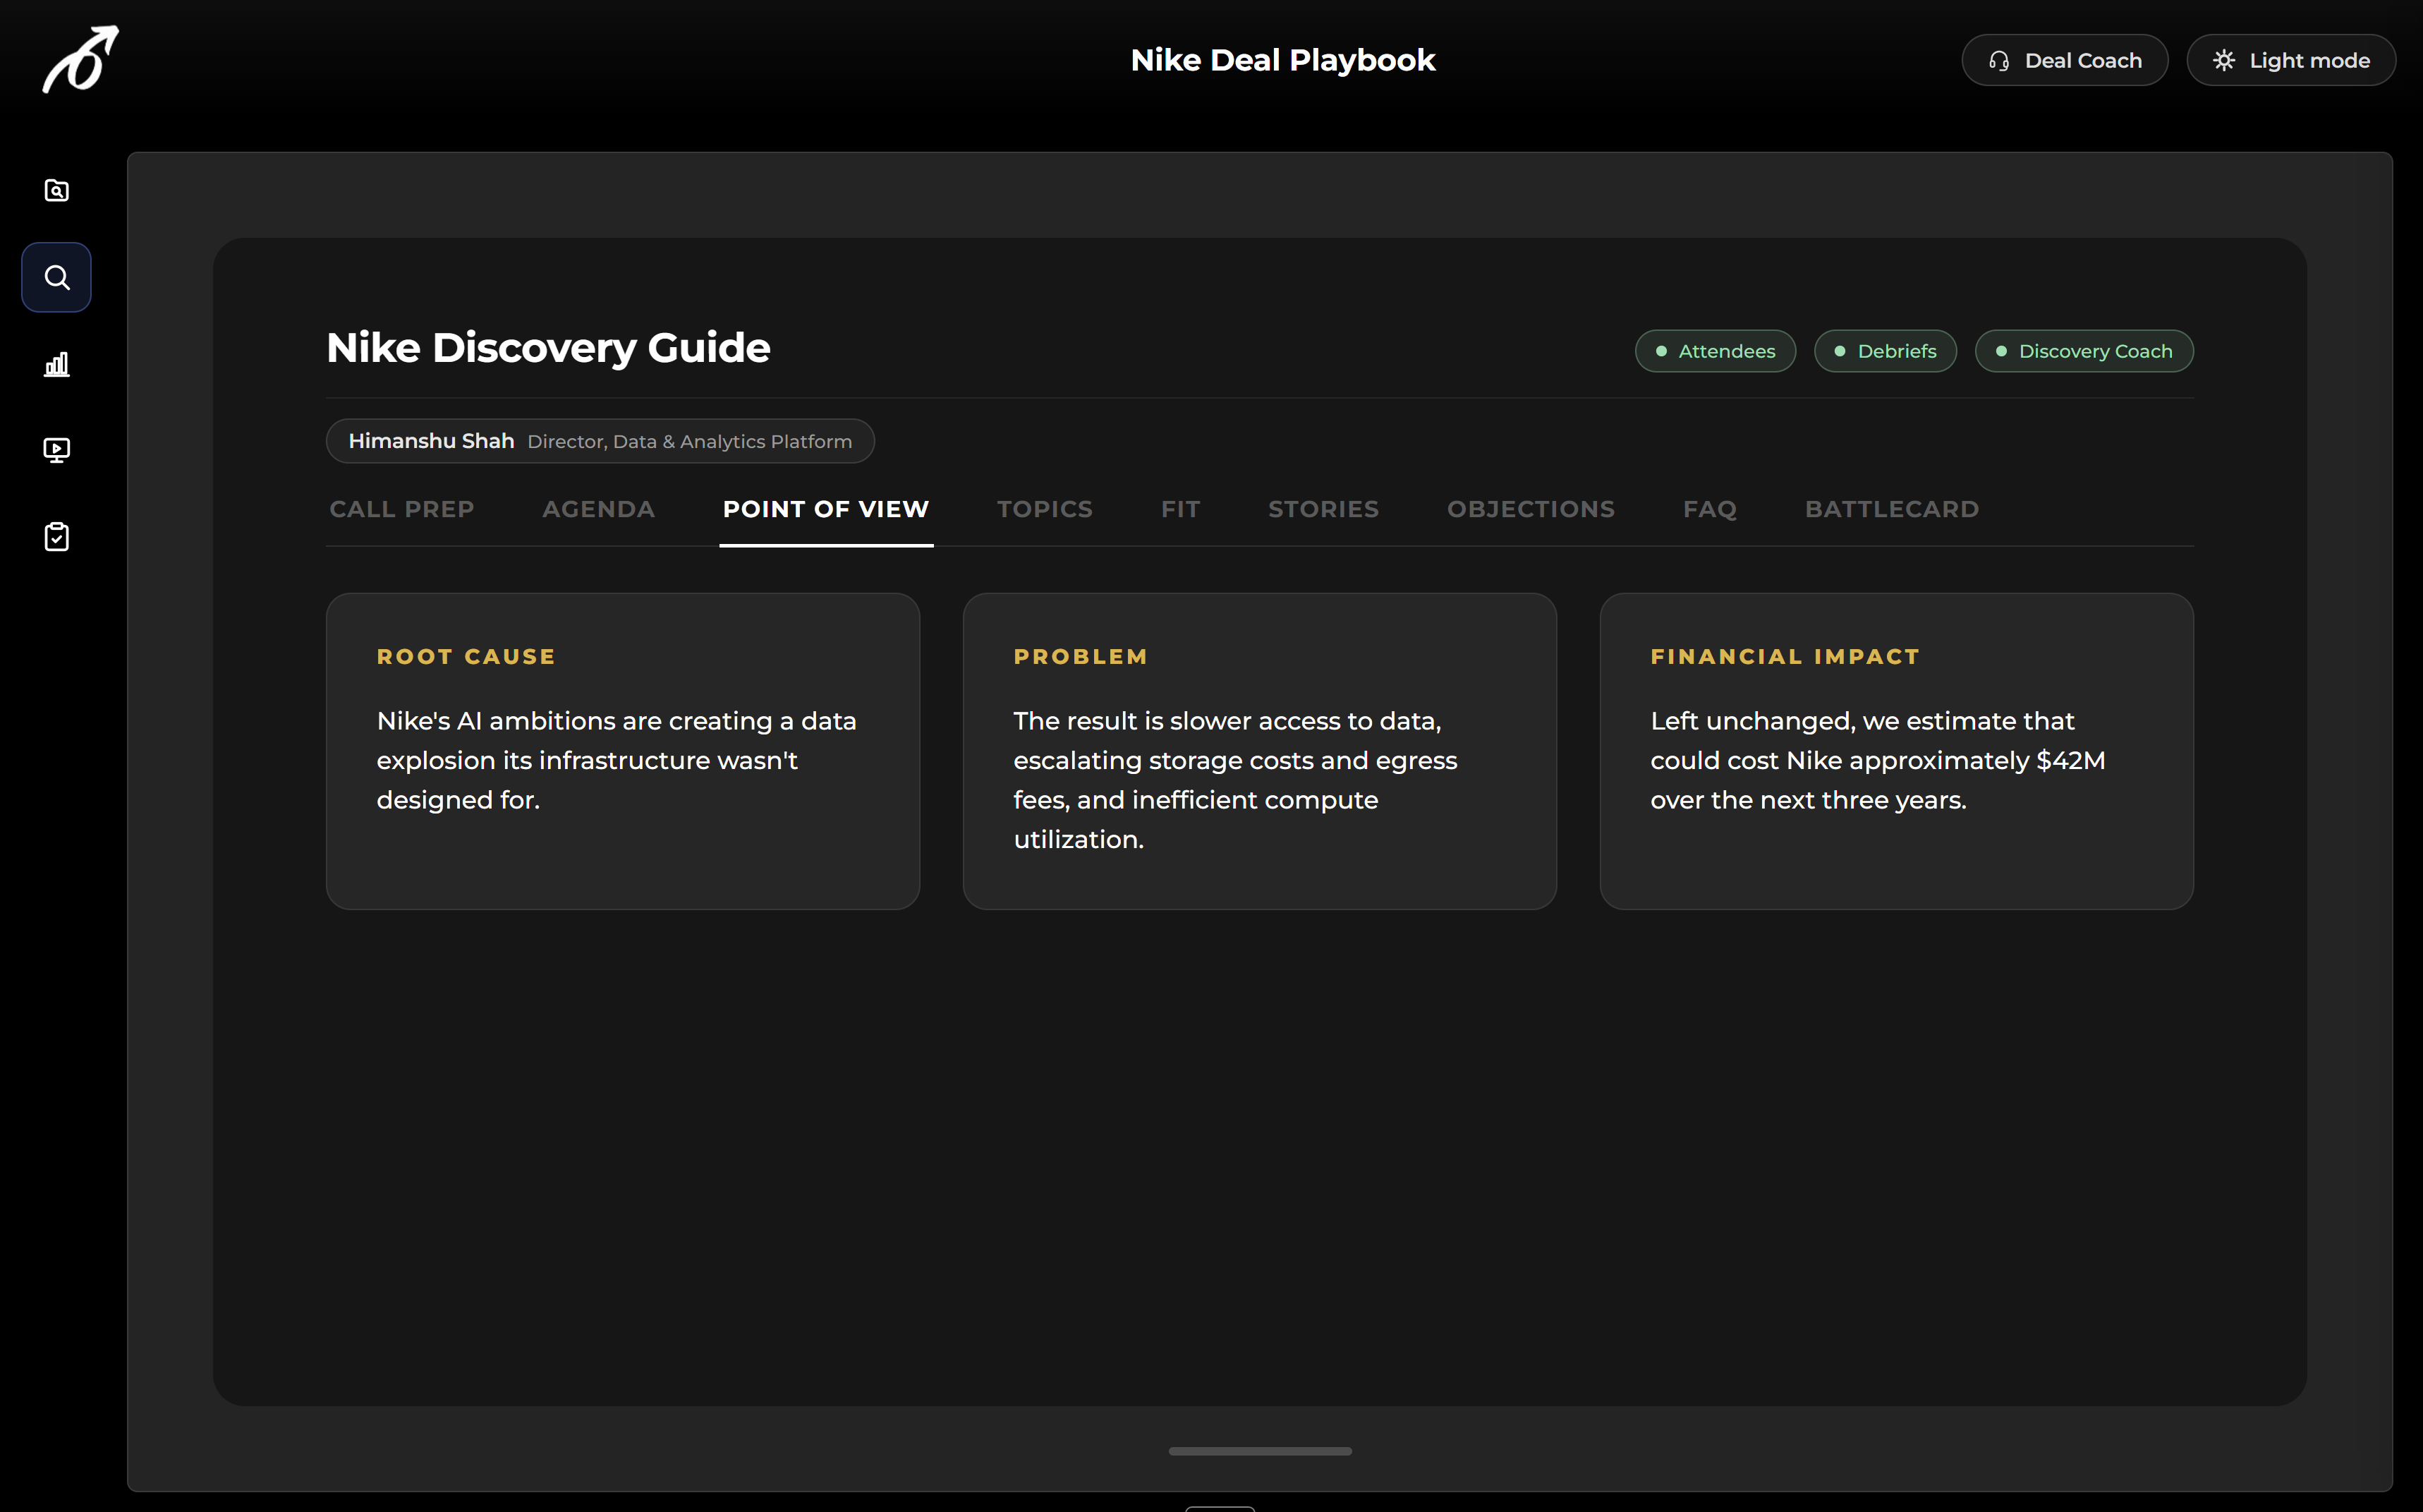Click the Nike Discovery Guide heading
The image size is (2423, 1512).
548,348
